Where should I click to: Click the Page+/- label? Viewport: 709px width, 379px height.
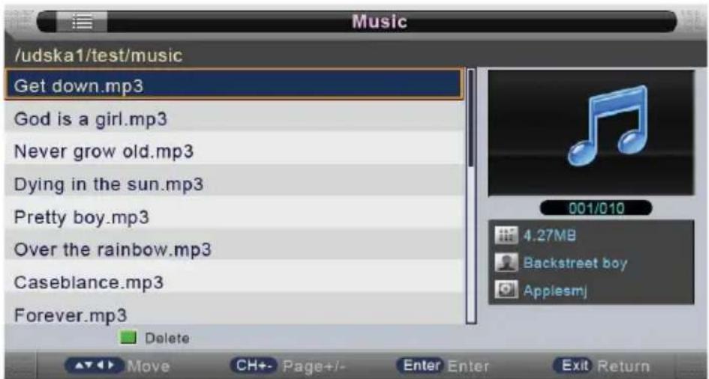point(314,366)
